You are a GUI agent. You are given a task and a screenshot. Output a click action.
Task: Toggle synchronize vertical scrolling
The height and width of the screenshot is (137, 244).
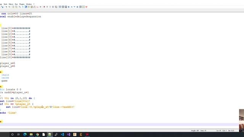tap(13, 7)
